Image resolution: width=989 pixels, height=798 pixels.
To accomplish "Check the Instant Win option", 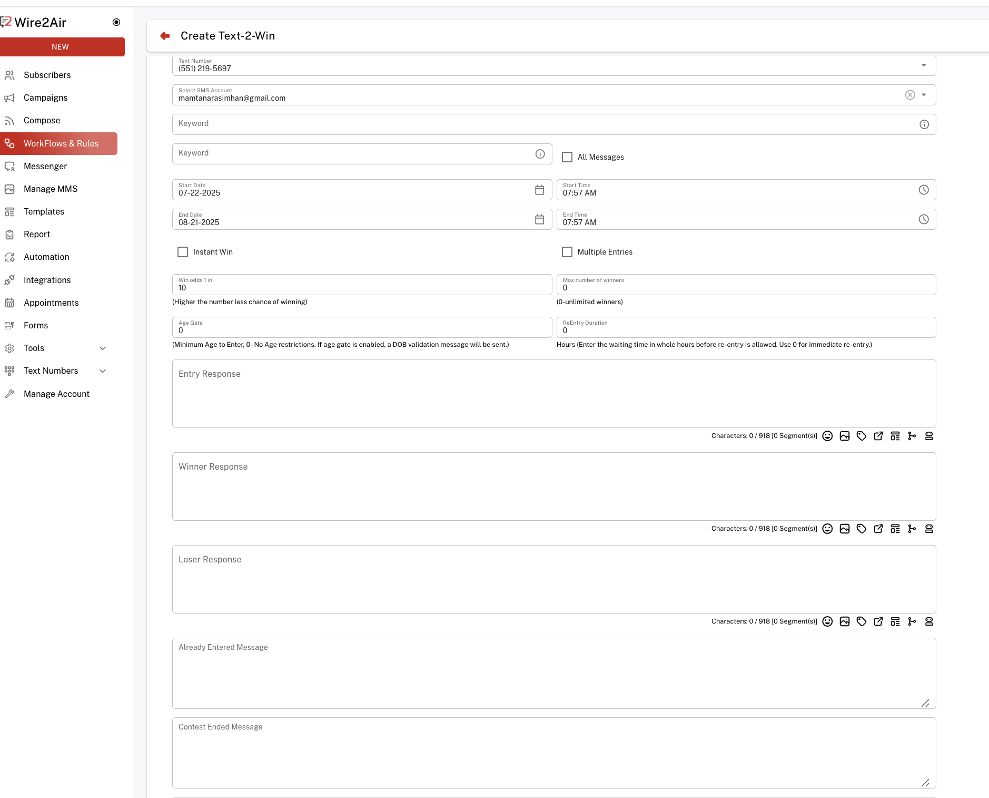I will pos(183,252).
